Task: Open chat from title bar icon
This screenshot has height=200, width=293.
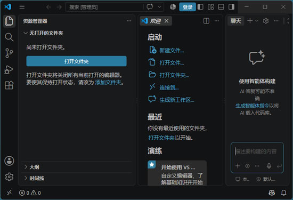Action: coord(150,7)
